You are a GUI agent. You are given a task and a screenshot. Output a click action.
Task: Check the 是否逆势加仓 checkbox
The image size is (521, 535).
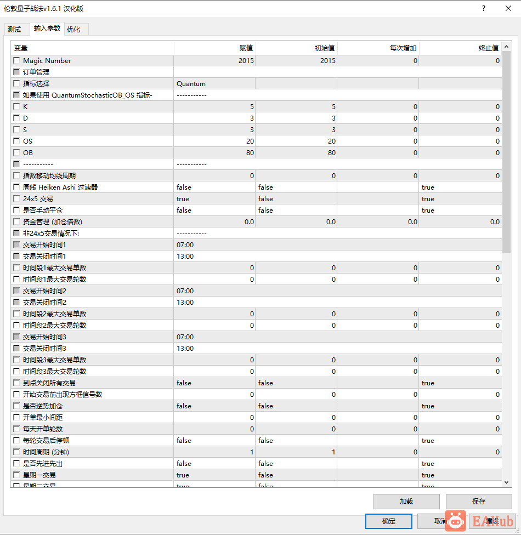(16, 406)
